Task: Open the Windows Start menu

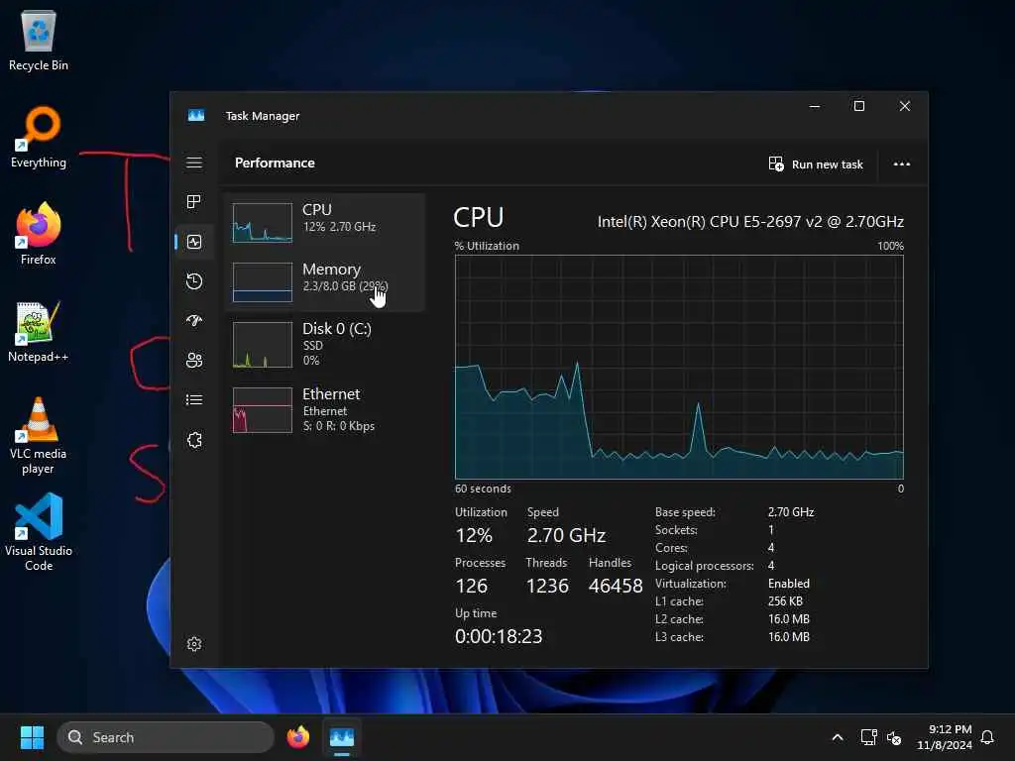Action: (x=32, y=737)
